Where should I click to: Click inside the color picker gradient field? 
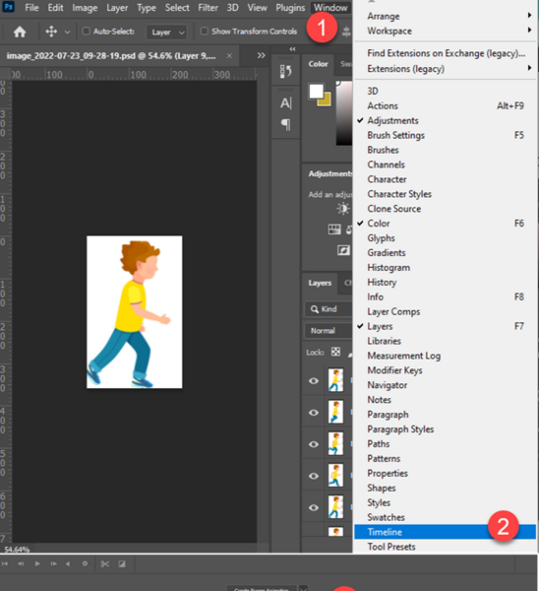[x=344, y=113]
